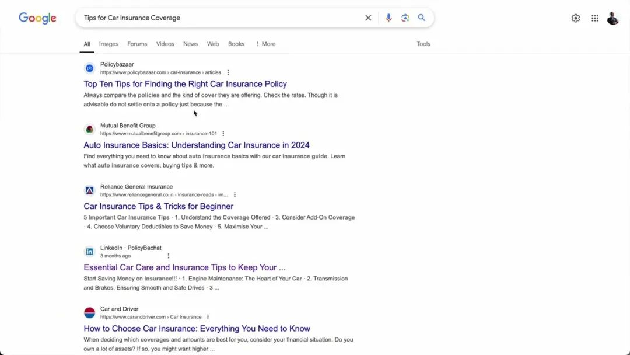
Task: Clear the search box text
Action: 368,18
